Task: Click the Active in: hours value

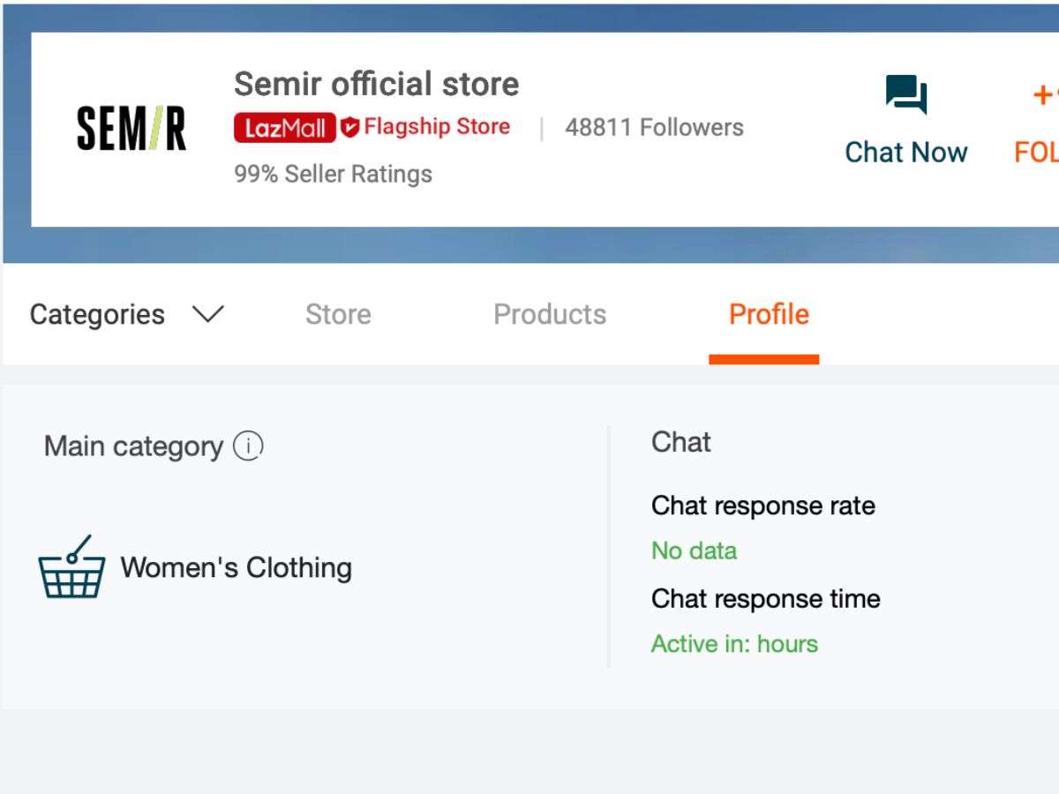Action: click(734, 644)
